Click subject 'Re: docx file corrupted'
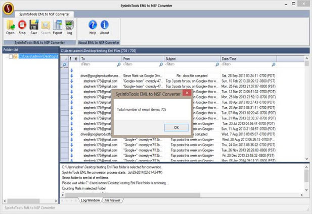312x214 pixels. click(192, 76)
